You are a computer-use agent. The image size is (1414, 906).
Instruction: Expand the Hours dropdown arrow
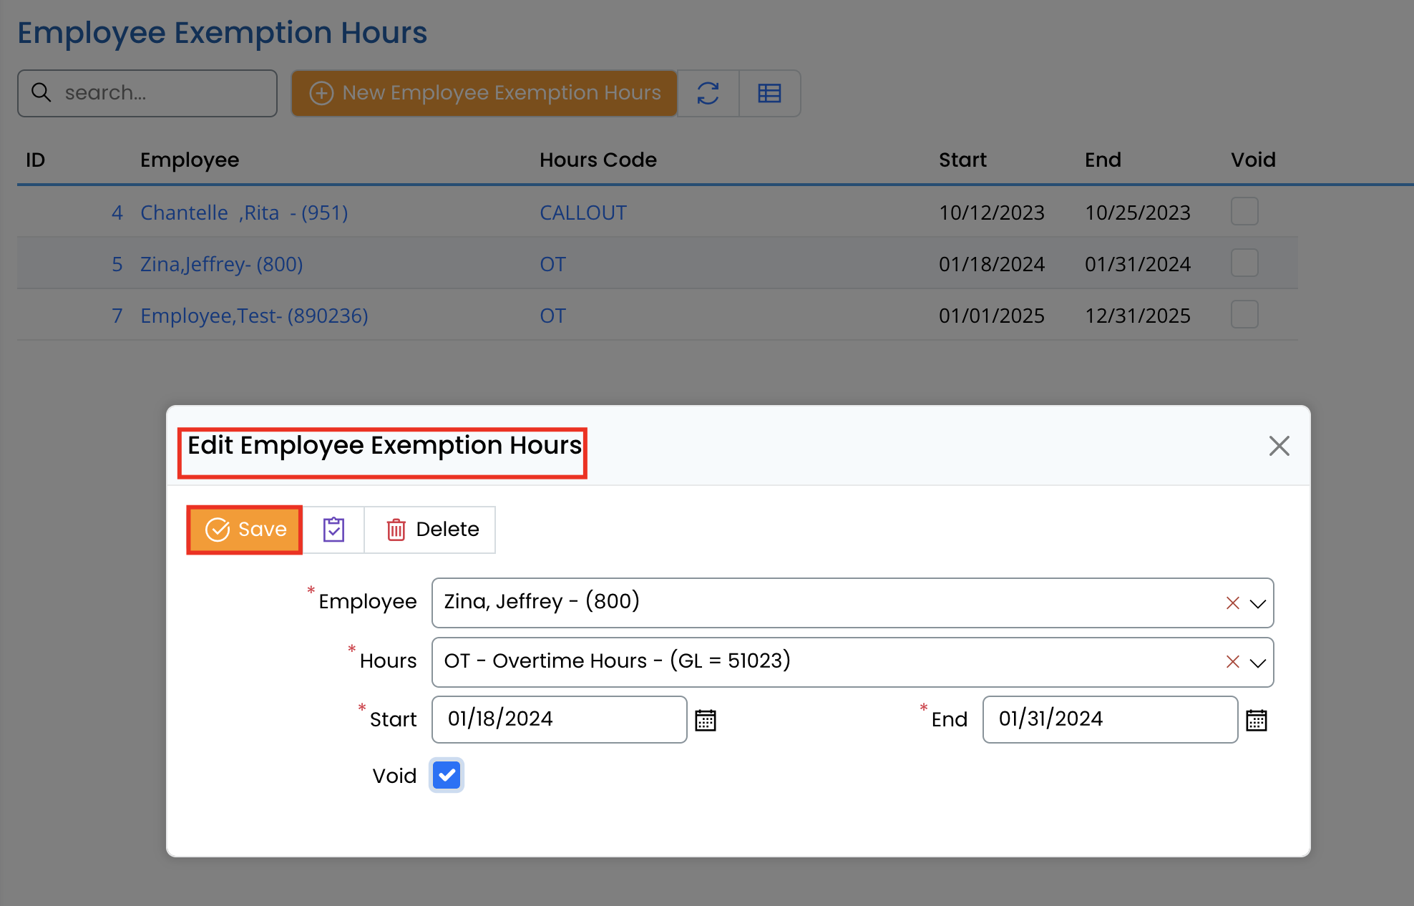[1258, 663]
